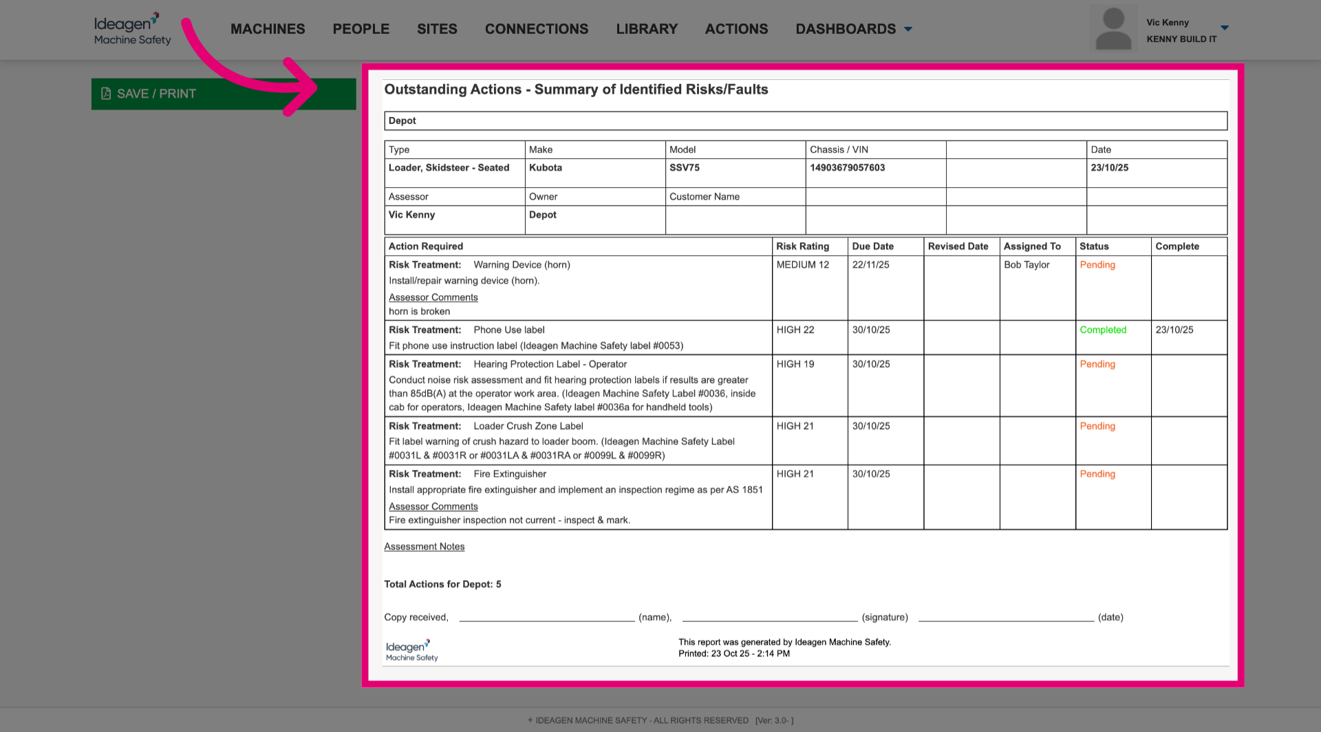Image resolution: width=1321 pixels, height=732 pixels.
Task: Click the 22/11/25 due date
Action: [871, 265]
